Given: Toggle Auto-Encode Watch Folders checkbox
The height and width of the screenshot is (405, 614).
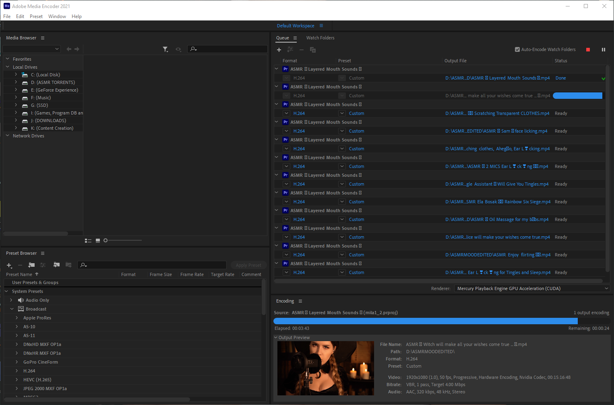Looking at the screenshot, I should [517, 50].
